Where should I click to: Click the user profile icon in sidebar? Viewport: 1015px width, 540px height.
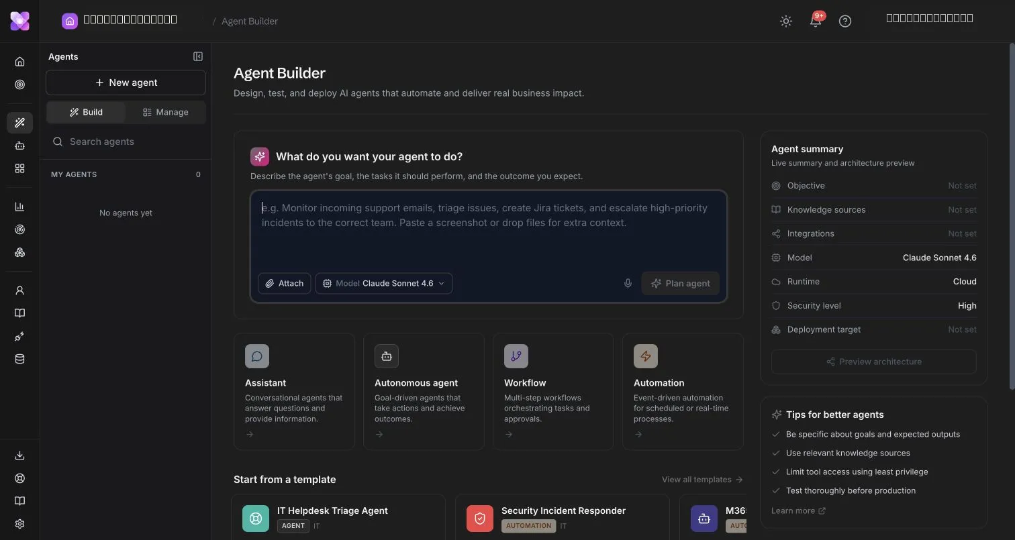(19, 290)
